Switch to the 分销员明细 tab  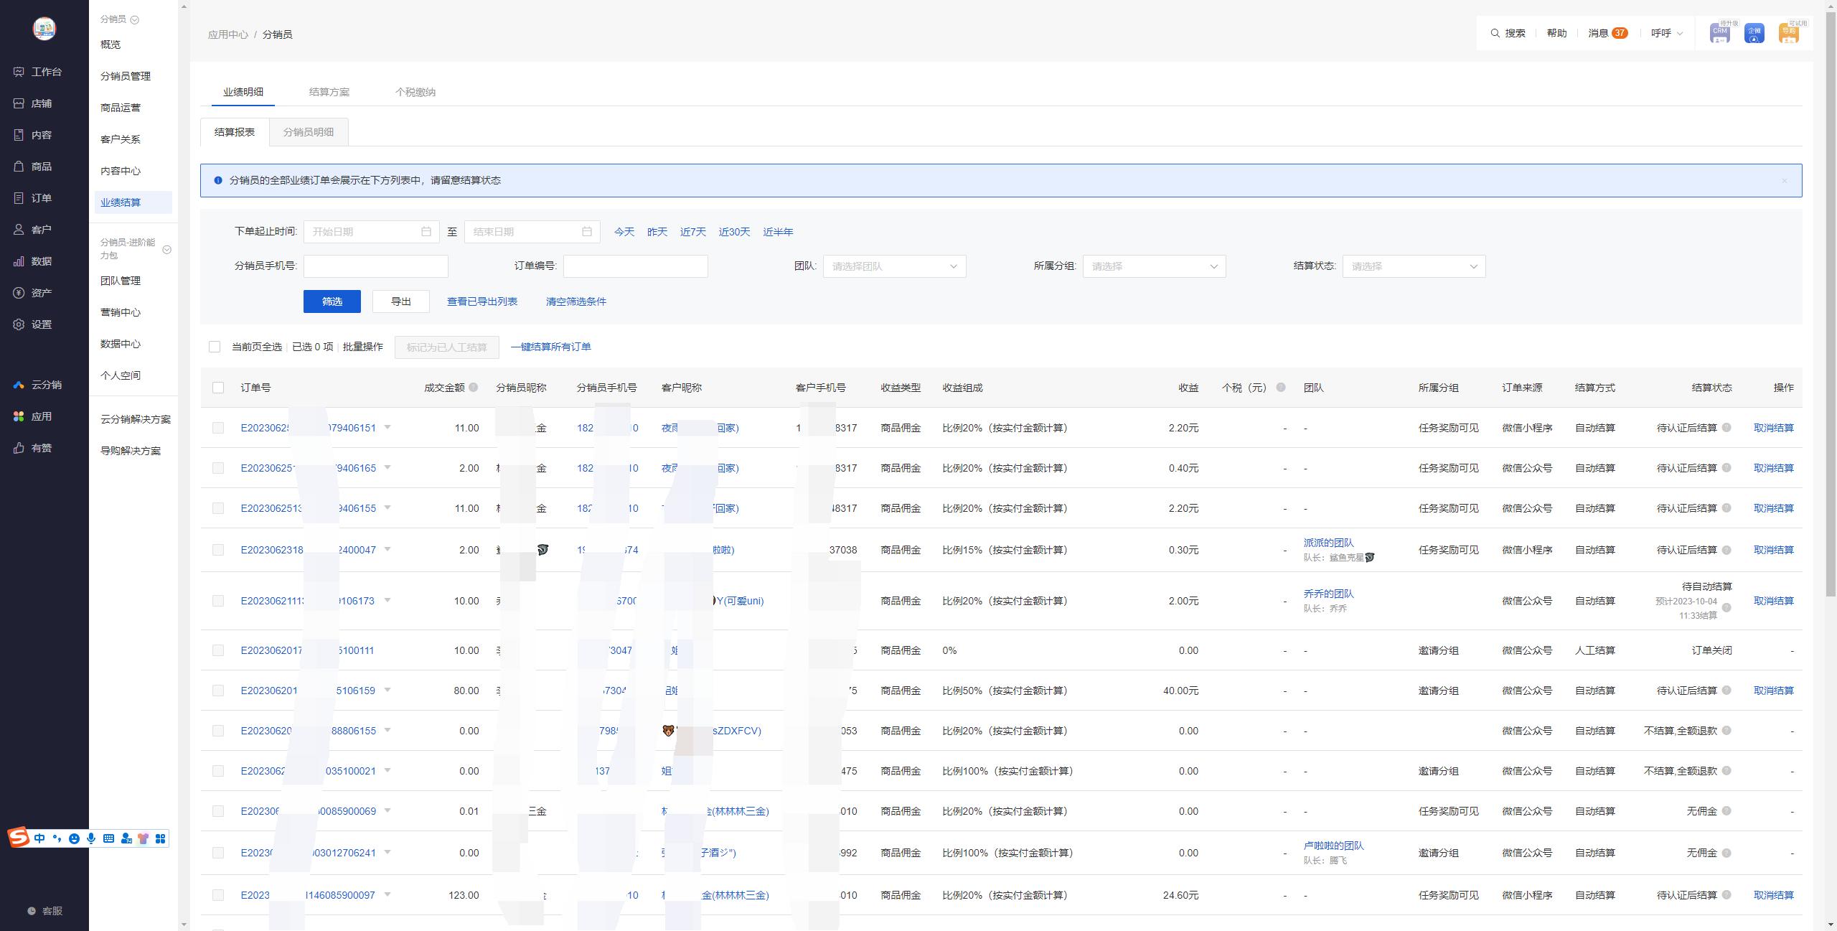tap(309, 132)
